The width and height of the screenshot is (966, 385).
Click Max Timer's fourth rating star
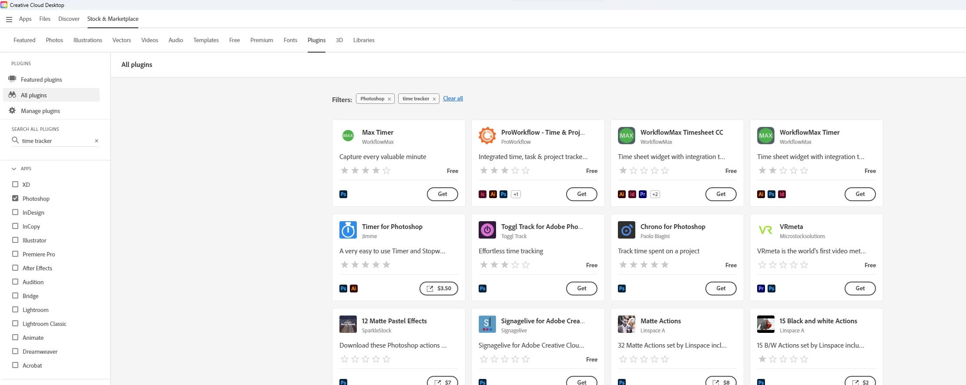tap(376, 170)
